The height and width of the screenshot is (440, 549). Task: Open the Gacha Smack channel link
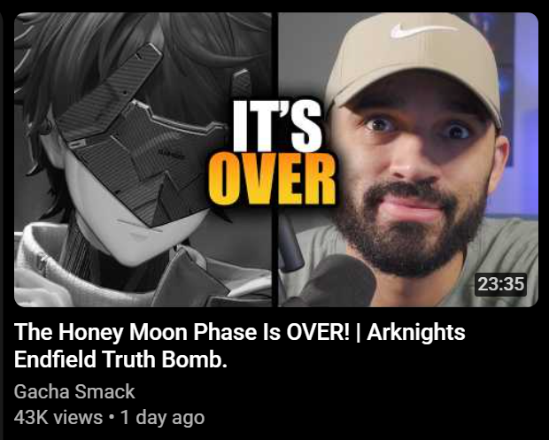pos(74,391)
